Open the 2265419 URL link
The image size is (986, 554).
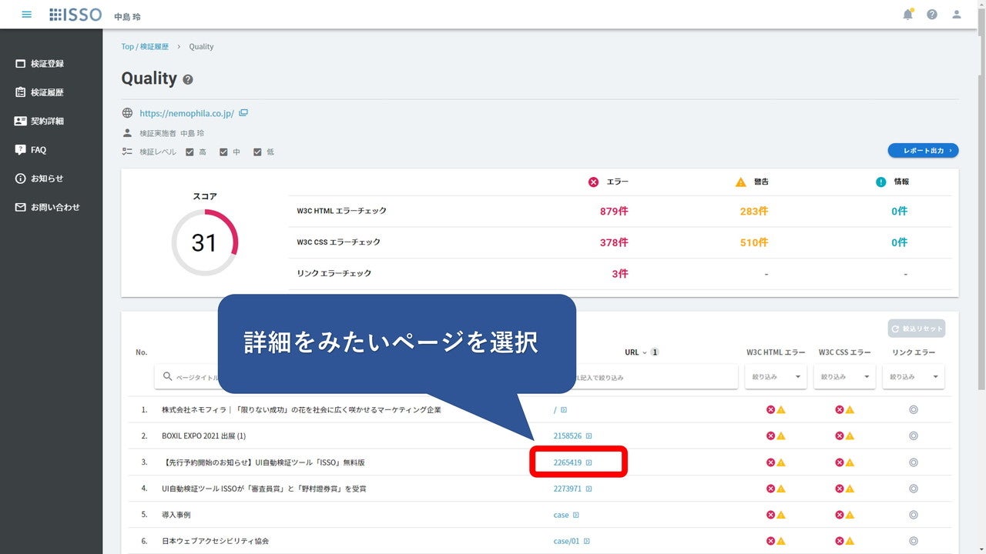[568, 462]
